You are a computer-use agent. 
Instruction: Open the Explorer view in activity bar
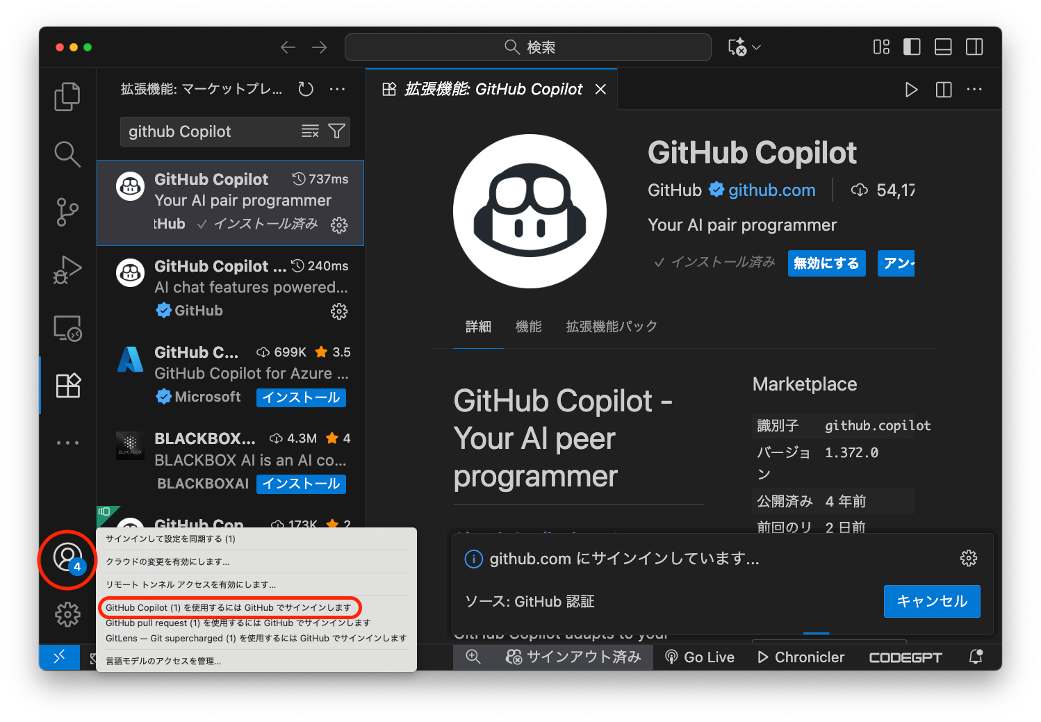click(x=67, y=97)
